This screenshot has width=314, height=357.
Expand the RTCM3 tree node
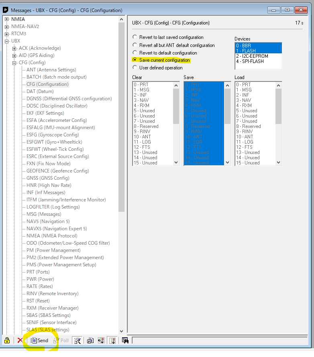tap(6, 34)
